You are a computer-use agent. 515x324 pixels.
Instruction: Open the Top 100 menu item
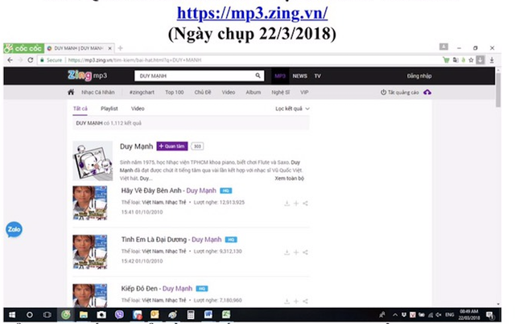175,92
